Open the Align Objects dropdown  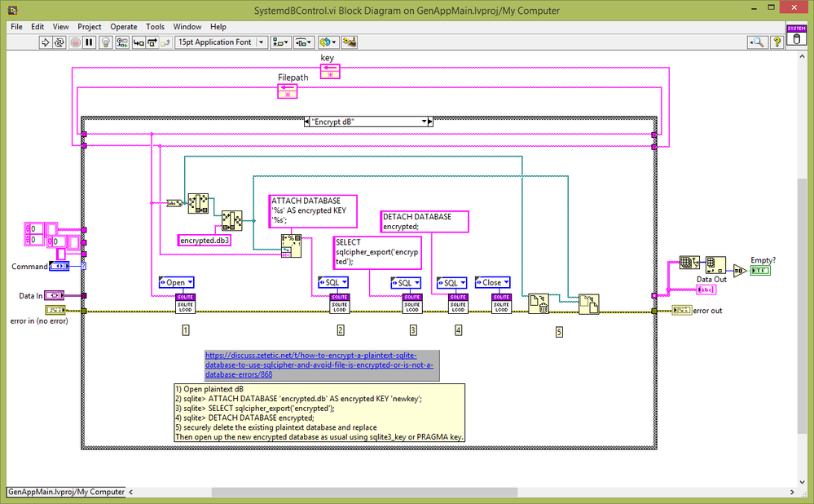pos(283,42)
